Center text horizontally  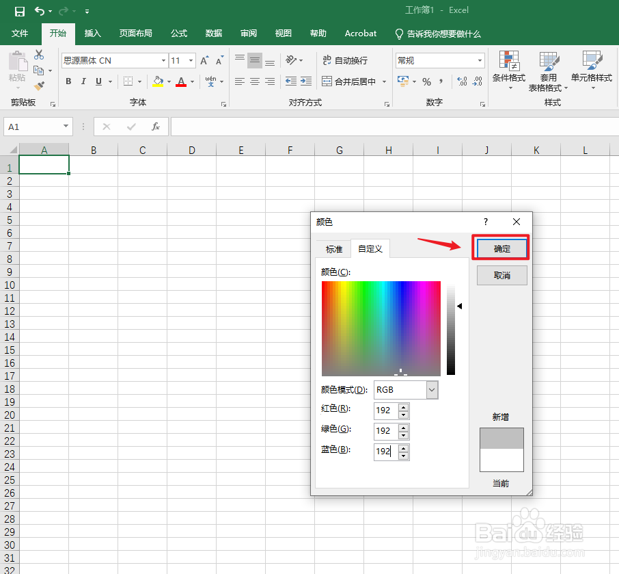[x=255, y=81]
